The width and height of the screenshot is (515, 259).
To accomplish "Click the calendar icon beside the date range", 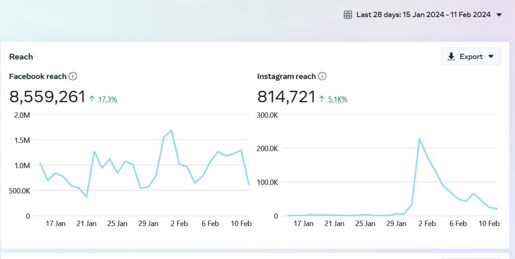I will 348,15.
